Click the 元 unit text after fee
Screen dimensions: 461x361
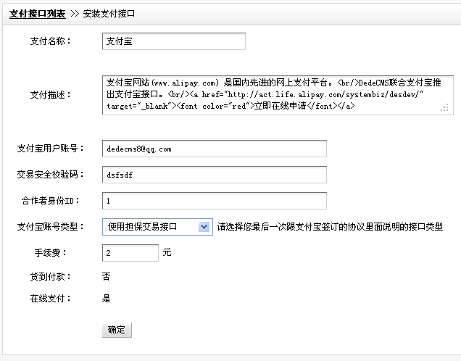[x=167, y=253]
